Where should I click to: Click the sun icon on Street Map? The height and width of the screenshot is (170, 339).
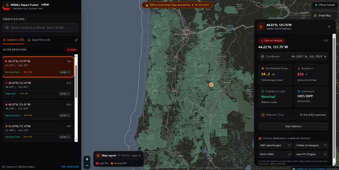[x=315, y=16]
